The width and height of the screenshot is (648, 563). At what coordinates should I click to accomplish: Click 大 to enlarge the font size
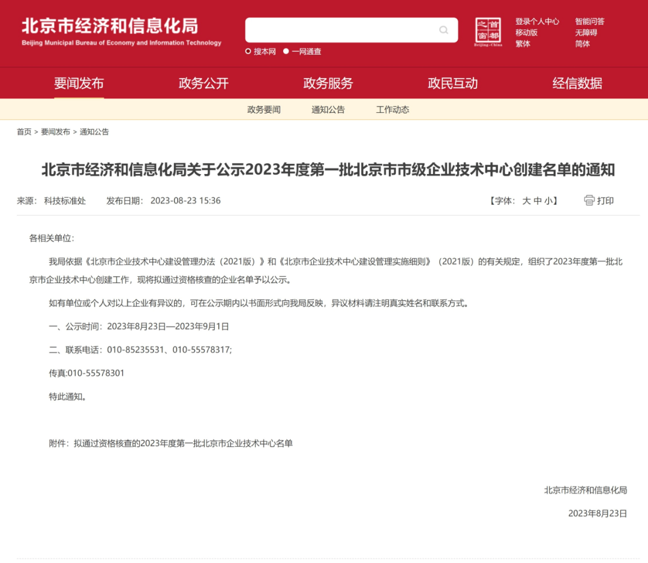[x=527, y=201]
